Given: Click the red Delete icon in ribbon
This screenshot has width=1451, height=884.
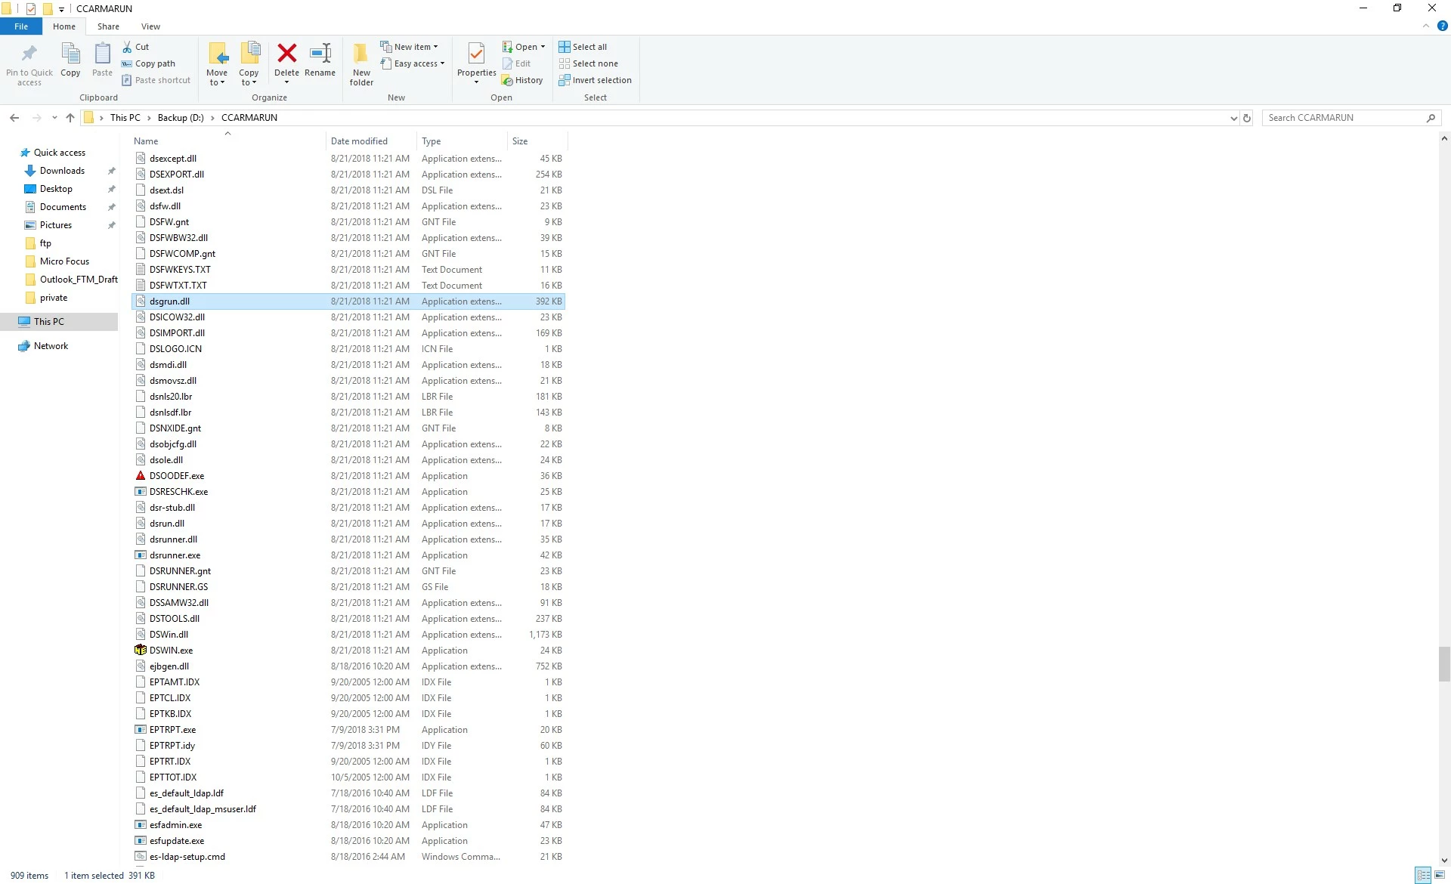Looking at the screenshot, I should 286,54.
